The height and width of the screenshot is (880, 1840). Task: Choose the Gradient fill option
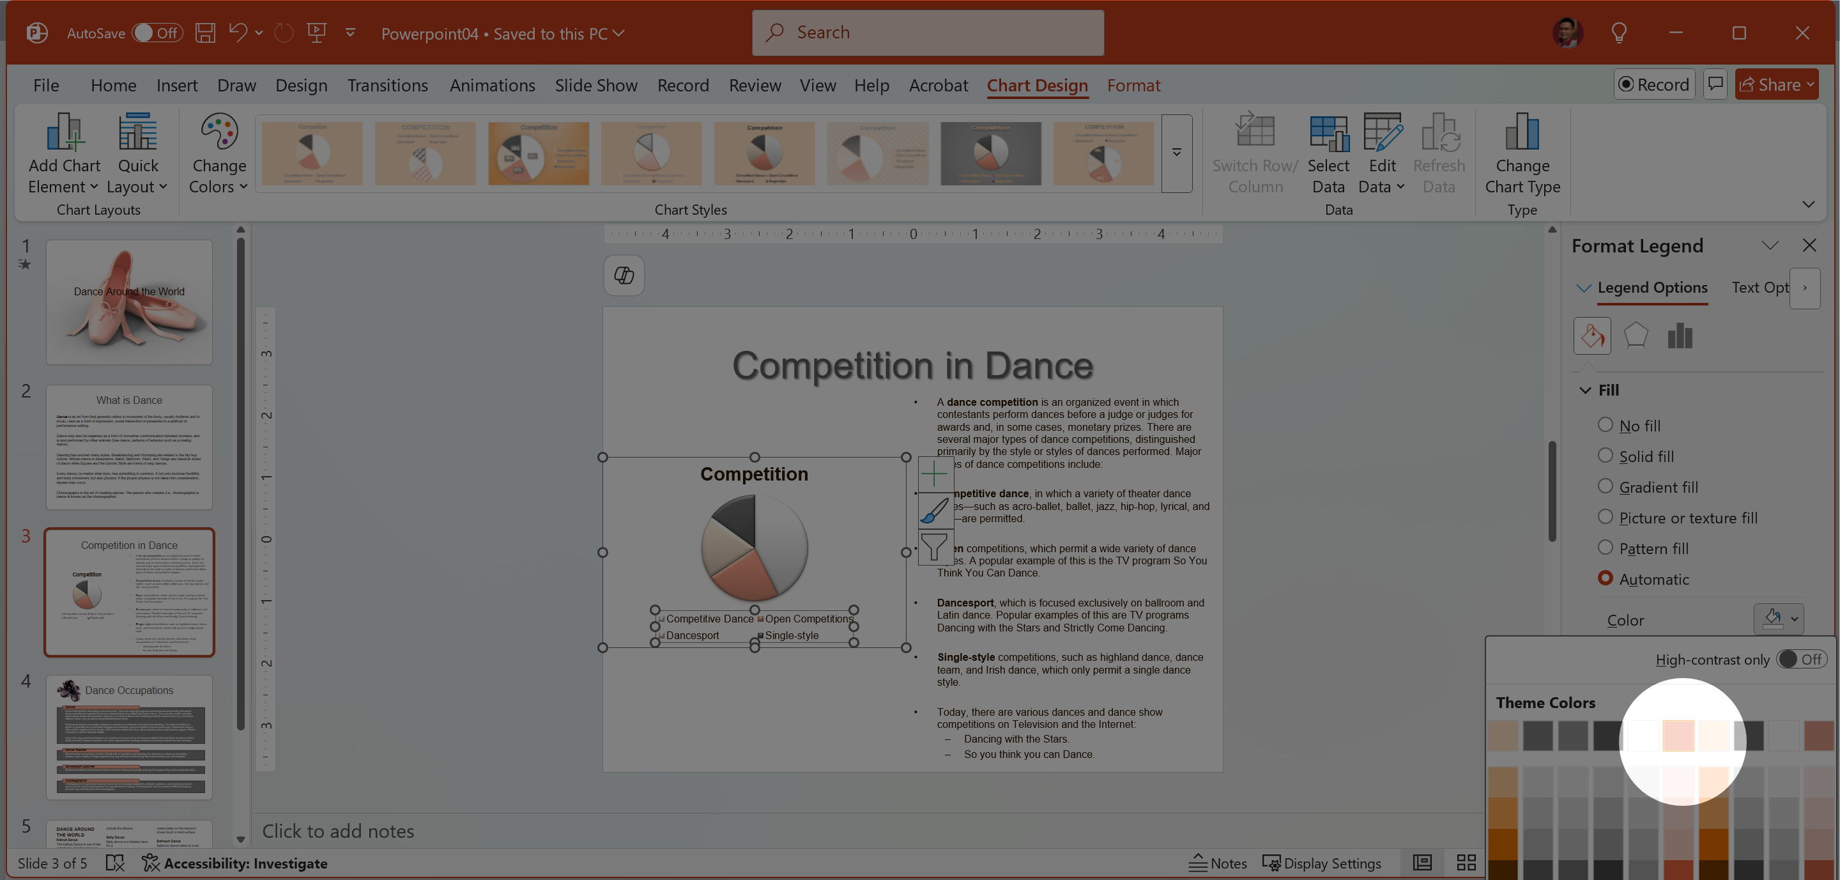[x=1605, y=486]
